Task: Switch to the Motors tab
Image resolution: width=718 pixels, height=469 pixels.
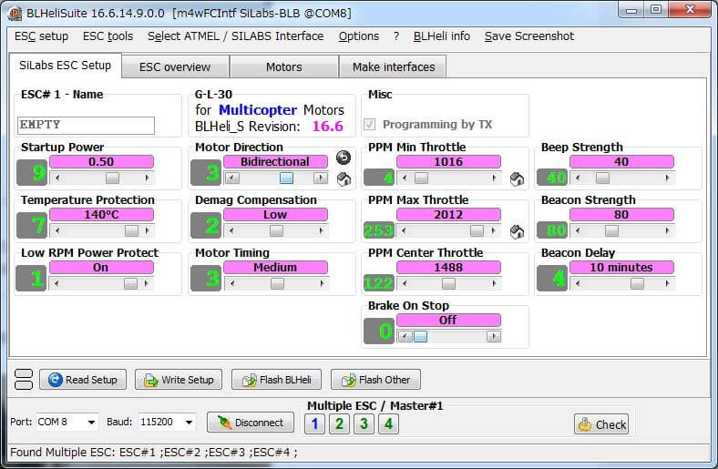Action: coord(284,66)
